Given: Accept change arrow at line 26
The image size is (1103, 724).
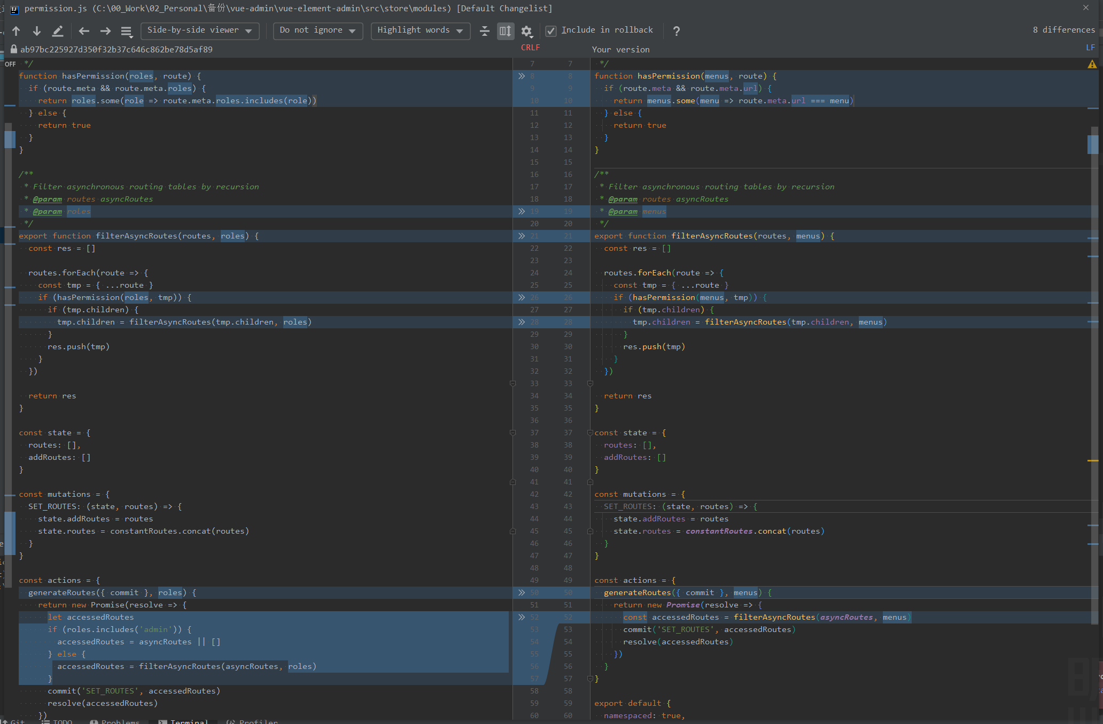Looking at the screenshot, I should point(522,297).
